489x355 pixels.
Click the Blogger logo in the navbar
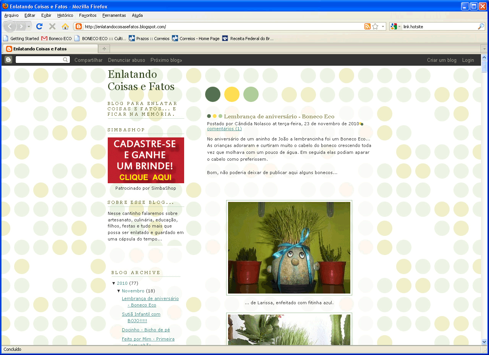(x=8, y=60)
